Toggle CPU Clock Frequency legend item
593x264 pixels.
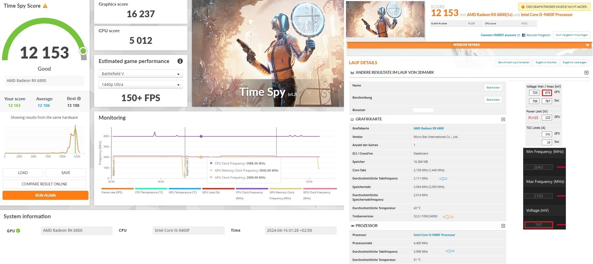coord(252,194)
